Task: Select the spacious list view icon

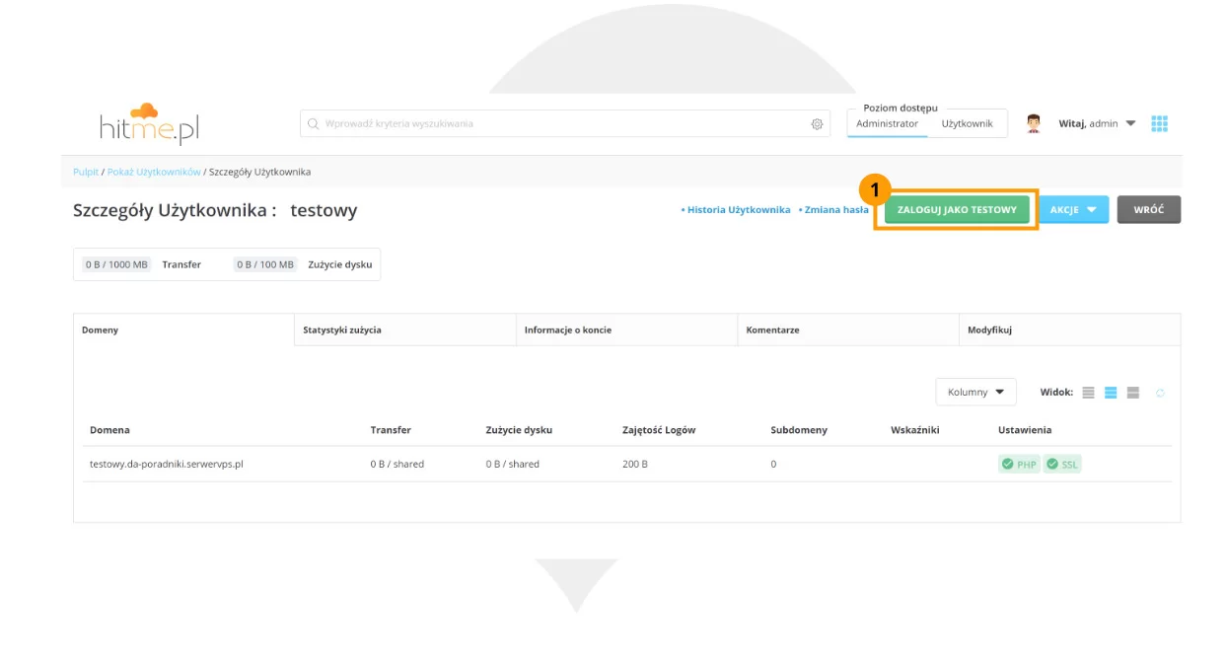Action: tap(1133, 393)
